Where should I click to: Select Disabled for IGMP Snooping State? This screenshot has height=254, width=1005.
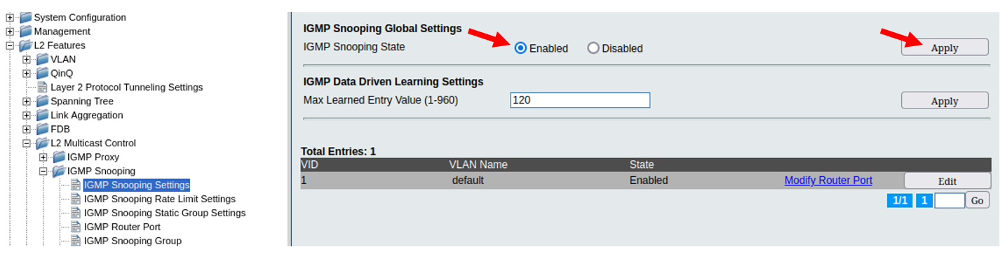click(593, 48)
